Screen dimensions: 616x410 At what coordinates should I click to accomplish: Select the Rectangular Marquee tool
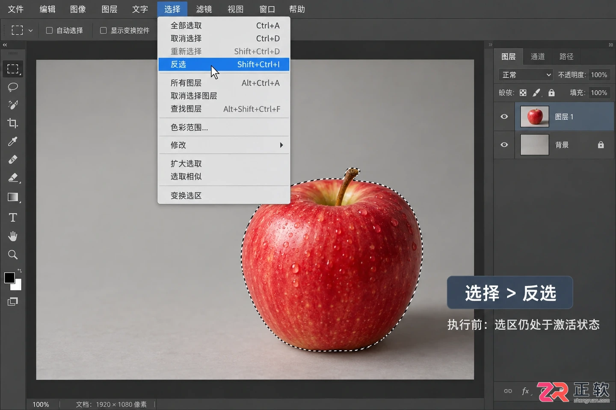[13, 69]
